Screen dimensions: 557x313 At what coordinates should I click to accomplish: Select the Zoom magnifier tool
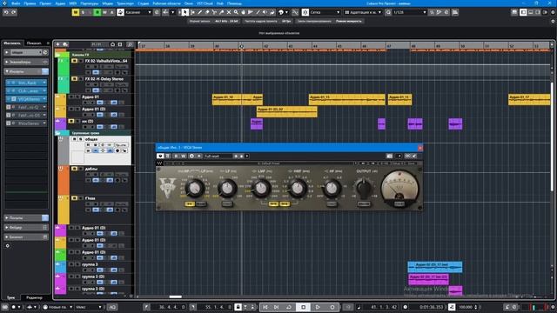(x=236, y=12)
